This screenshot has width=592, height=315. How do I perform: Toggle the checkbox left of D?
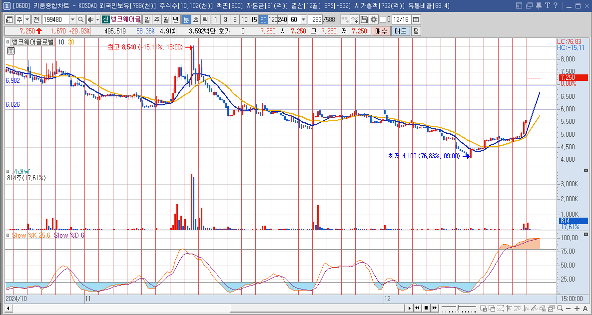383,19
